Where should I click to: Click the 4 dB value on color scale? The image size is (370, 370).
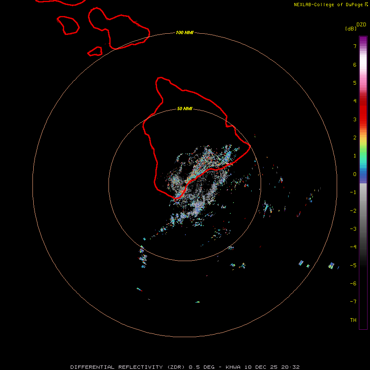355,101
